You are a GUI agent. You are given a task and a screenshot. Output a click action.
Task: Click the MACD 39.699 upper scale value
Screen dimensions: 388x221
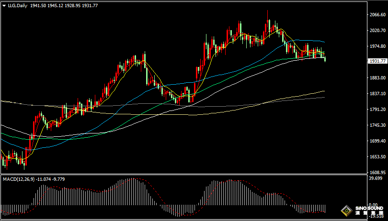[376, 178]
